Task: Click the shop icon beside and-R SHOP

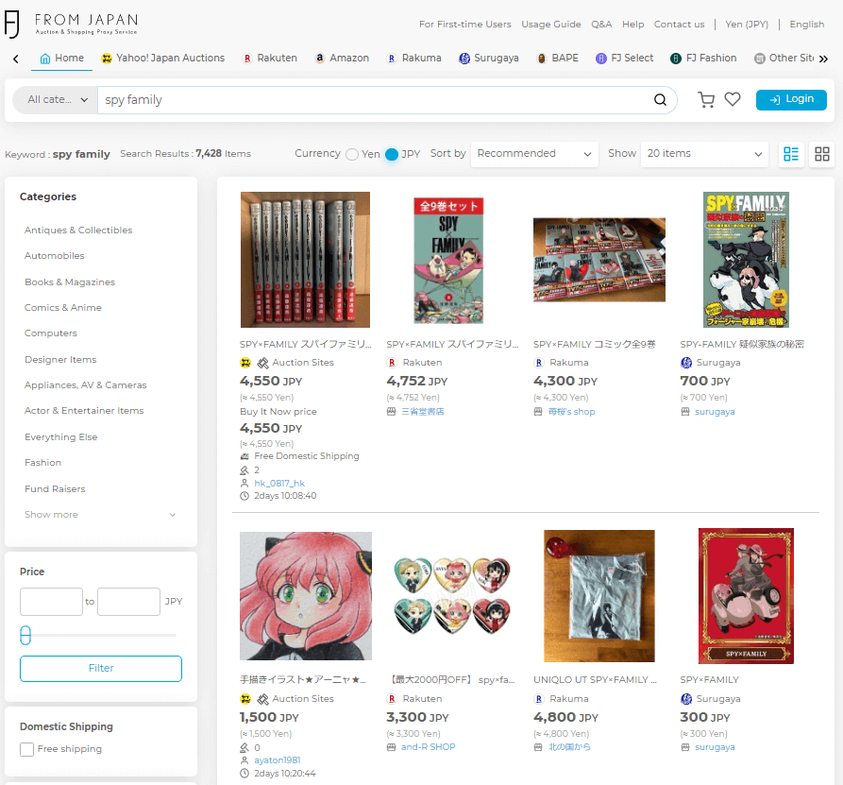Action: [392, 747]
